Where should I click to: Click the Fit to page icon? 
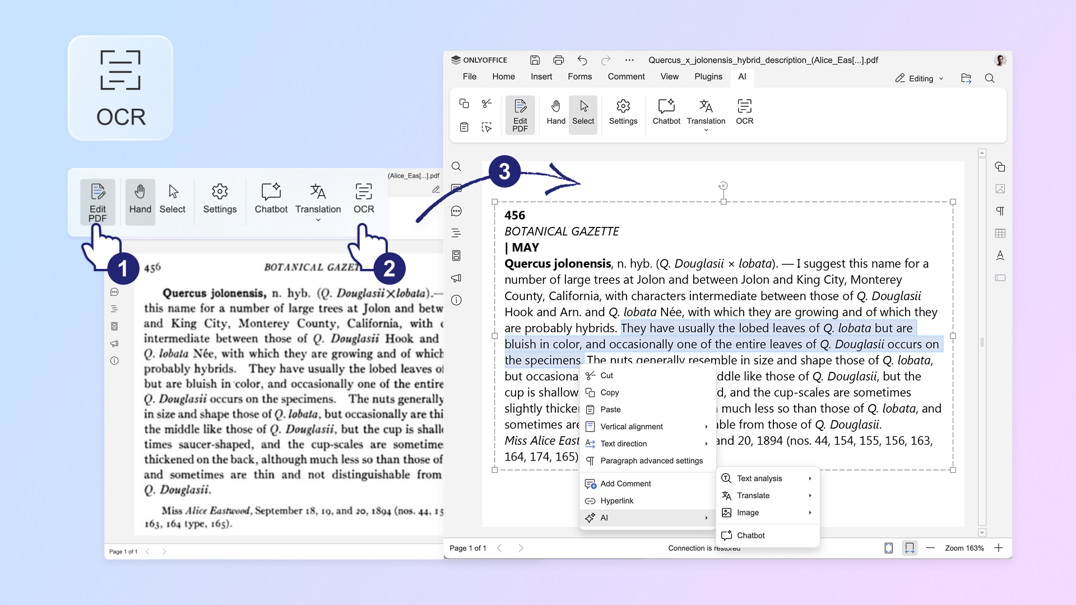pos(888,548)
